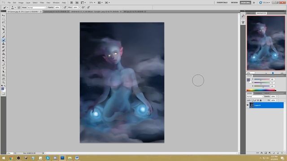Select the Dodge tool

[4, 61]
